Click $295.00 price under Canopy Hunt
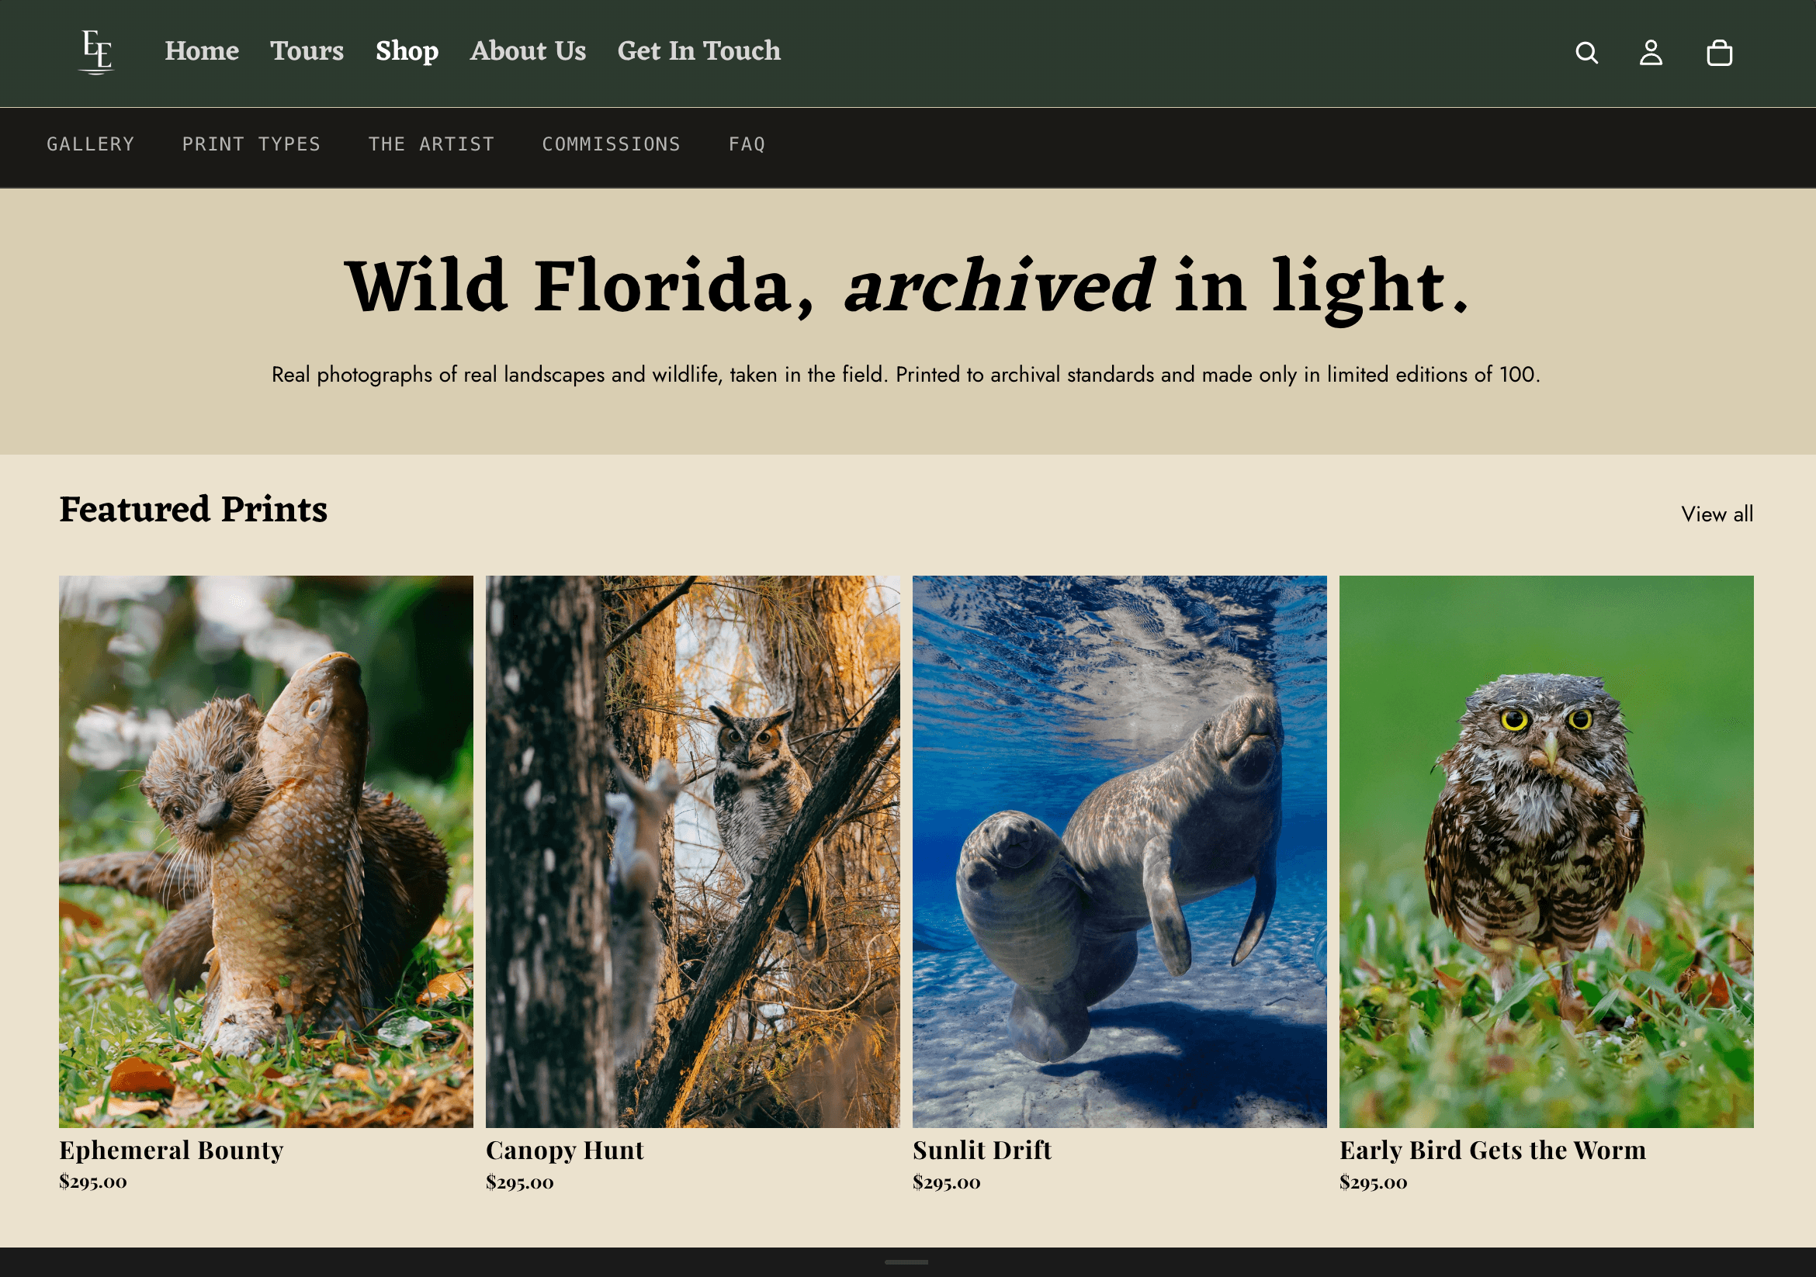 [520, 1182]
